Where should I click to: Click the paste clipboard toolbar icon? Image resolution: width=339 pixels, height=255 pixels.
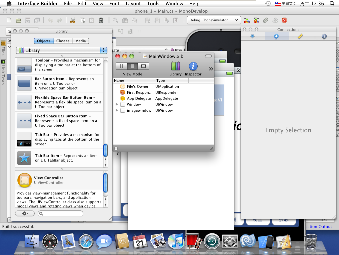pyautogui.click(x=92, y=20)
